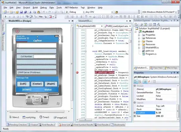This screenshot has width=181, height=132.
Task: Toggle Categorized view in Properties panel
Action: [x=136, y=82]
